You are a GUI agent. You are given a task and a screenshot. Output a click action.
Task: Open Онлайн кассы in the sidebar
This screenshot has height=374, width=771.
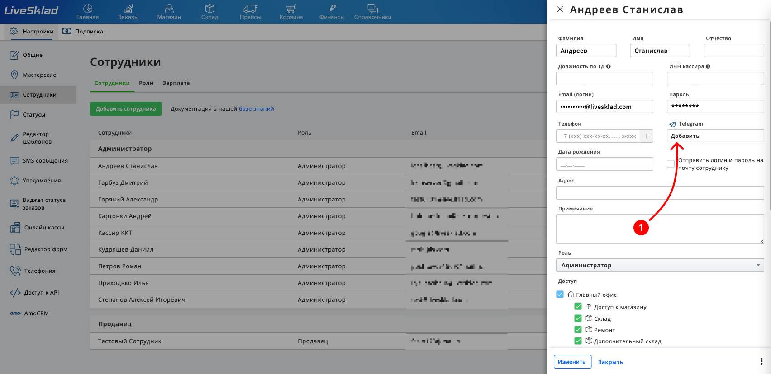pyautogui.click(x=38, y=228)
